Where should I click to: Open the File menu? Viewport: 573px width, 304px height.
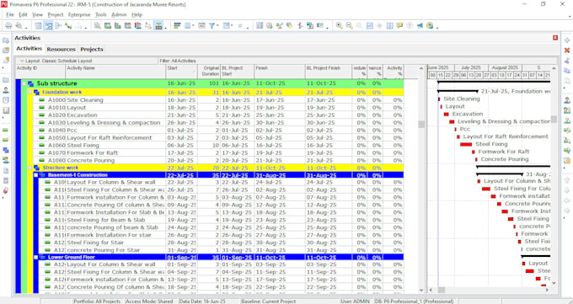10,14
